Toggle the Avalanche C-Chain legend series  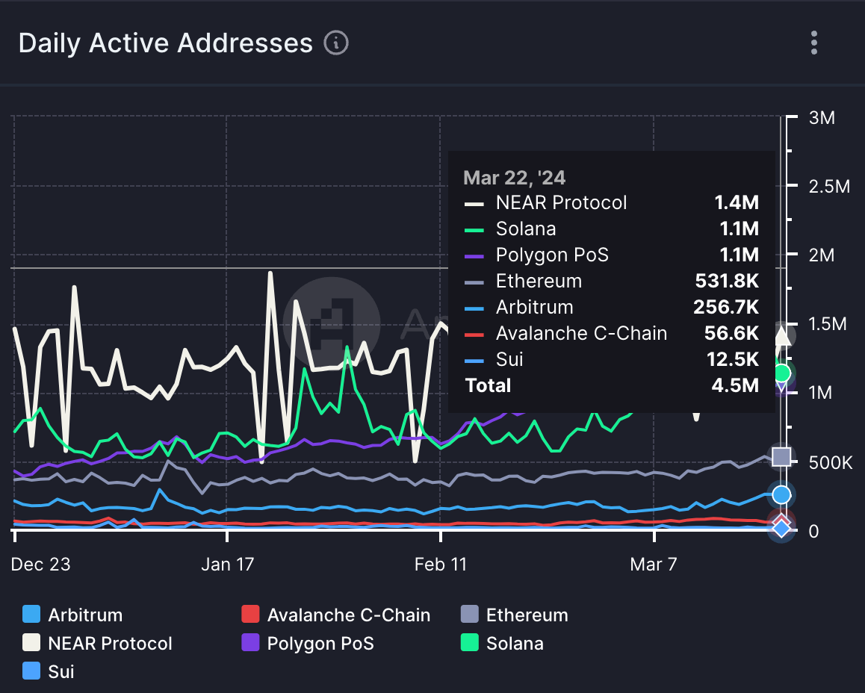click(x=336, y=614)
